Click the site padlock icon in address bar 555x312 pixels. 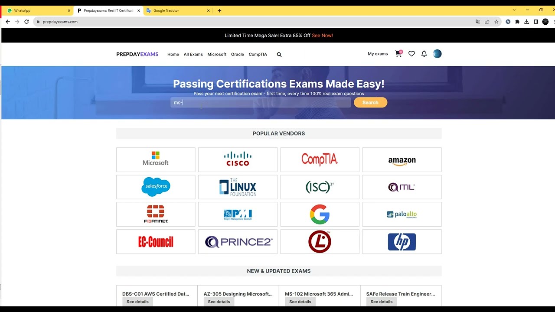[x=38, y=22]
